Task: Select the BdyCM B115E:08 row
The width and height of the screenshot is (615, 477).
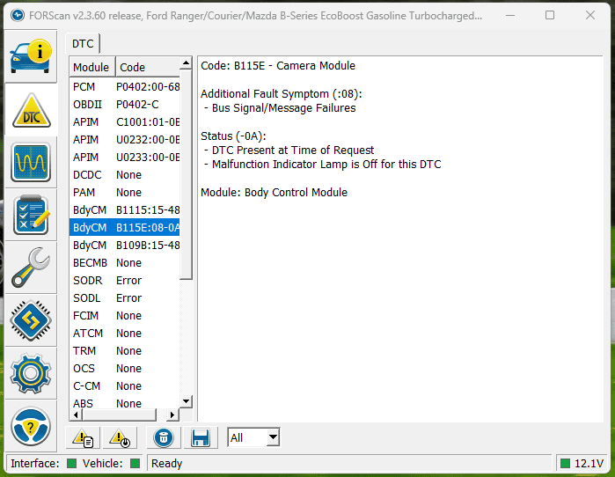Action: pyautogui.click(x=125, y=228)
